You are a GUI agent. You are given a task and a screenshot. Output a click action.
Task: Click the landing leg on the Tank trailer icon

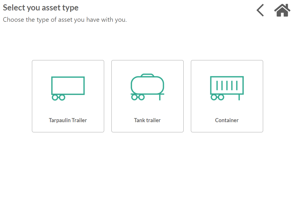click(x=160, y=97)
